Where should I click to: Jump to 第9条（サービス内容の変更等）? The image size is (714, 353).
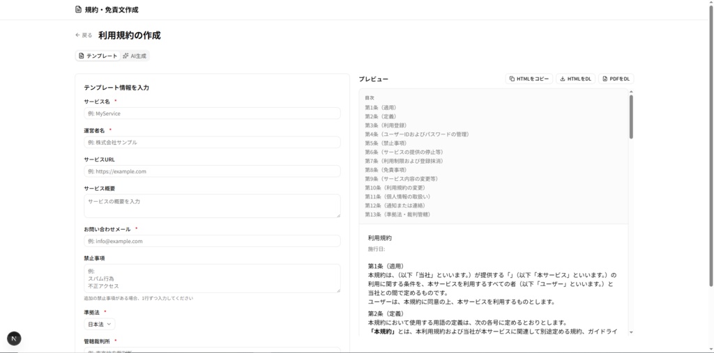[x=402, y=179]
